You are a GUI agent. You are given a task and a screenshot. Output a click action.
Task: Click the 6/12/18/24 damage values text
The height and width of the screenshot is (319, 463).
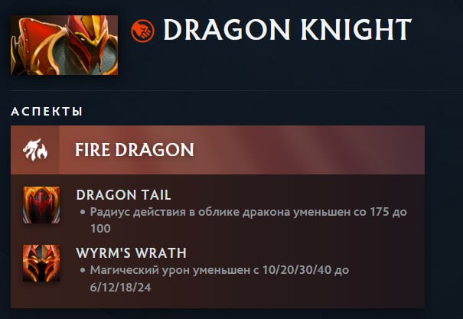(x=120, y=288)
